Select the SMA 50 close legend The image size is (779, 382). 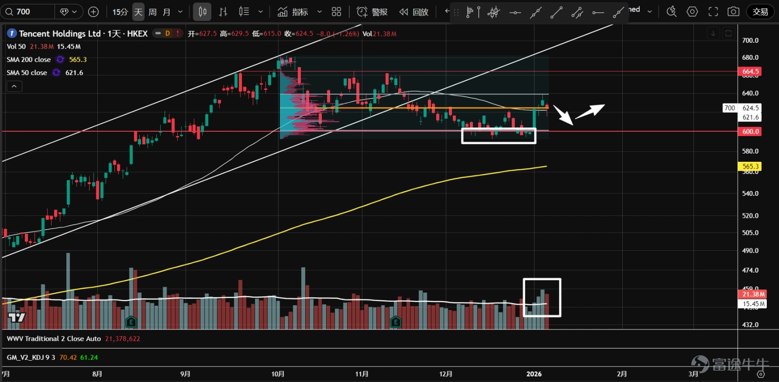point(27,72)
